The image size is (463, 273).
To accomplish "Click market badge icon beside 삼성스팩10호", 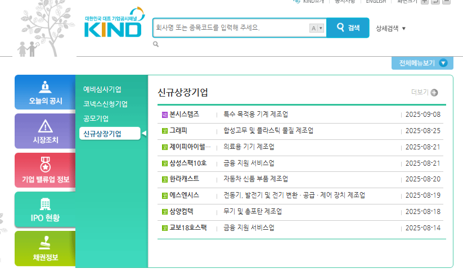I will pos(165,163).
